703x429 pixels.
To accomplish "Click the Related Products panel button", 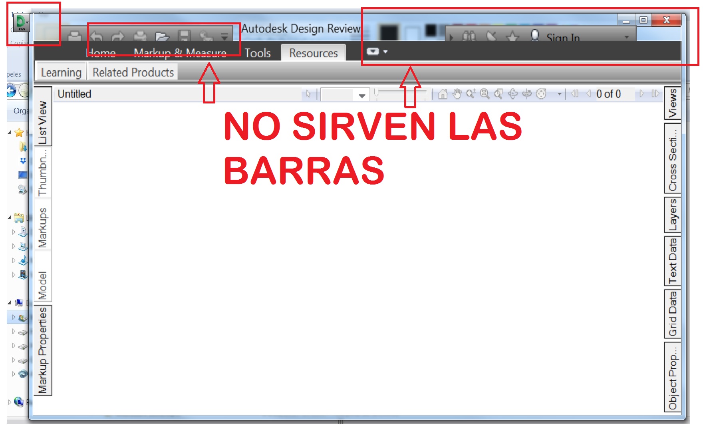I will (x=133, y=72).
